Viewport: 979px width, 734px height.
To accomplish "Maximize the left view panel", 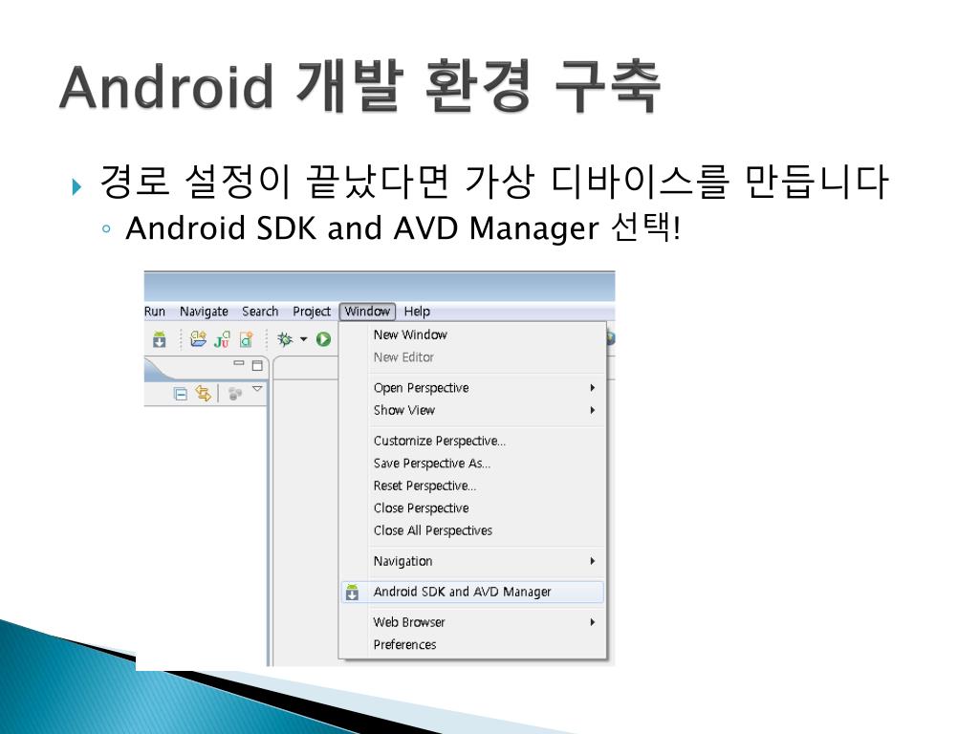I will tap(257, 365).
